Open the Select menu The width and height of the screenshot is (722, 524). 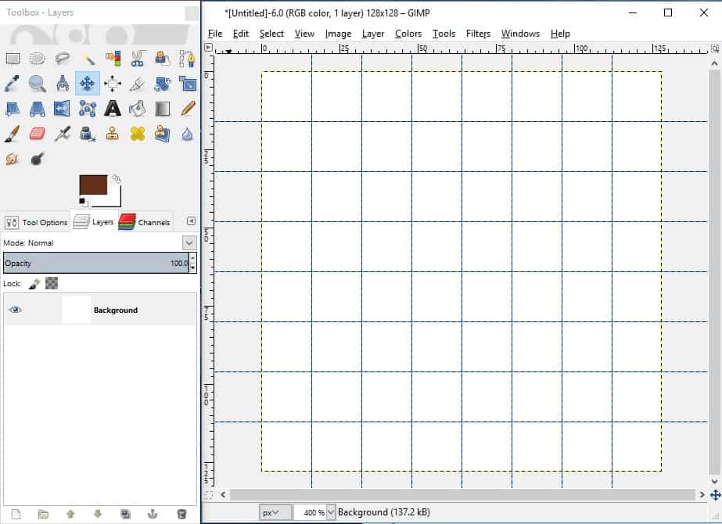click(x=271, y=34)
